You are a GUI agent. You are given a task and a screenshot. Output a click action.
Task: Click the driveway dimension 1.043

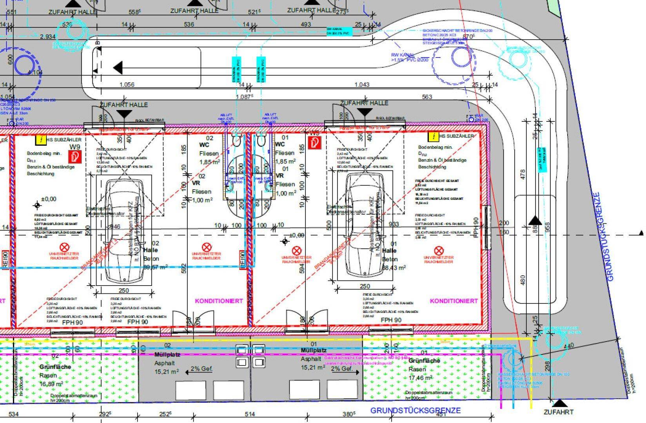tap(362, 85)
